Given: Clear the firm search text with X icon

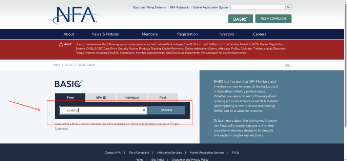Looking at the screenshot, I should pyautogui.click(x=144, y=110).
